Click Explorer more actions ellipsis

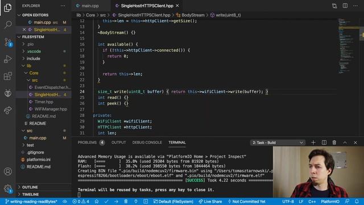(x=63, y=6)
